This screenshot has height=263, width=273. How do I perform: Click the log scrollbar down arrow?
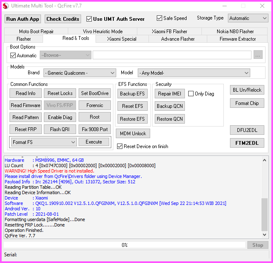264,235
